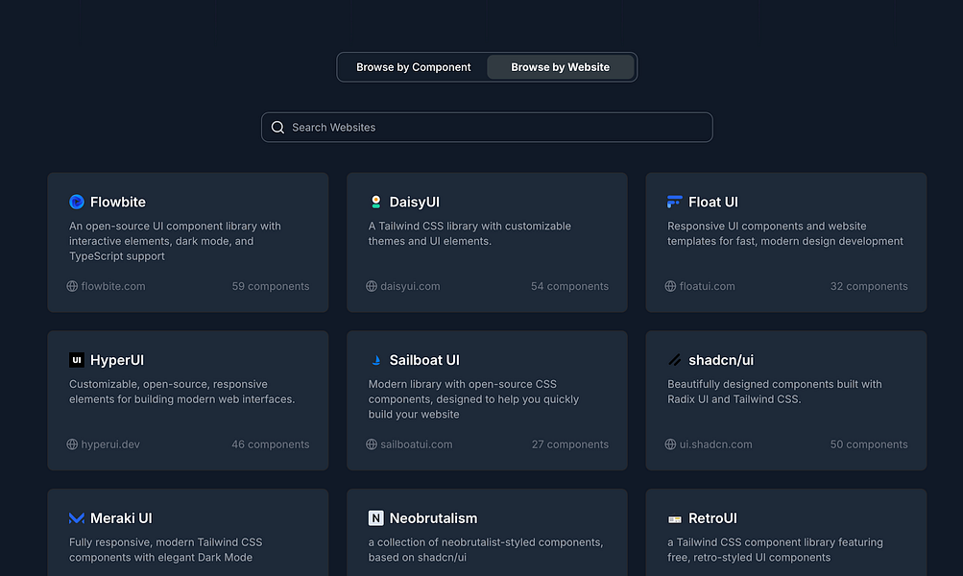Screen dimensions: 963x576
Task: Click the Sailboat UI logo icon
Action: [x=375, y=360]
